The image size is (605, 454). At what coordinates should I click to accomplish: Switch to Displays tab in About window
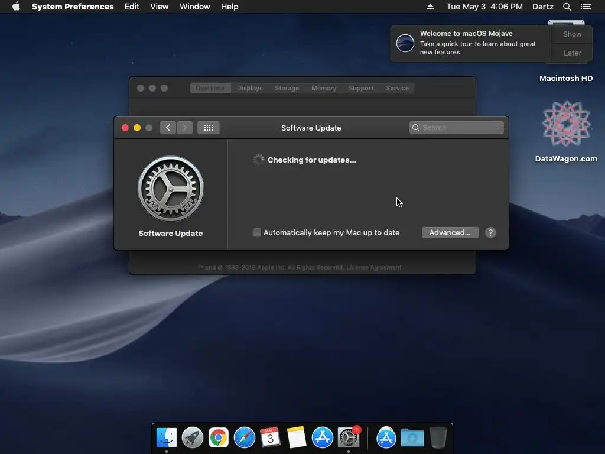[250, 88]
